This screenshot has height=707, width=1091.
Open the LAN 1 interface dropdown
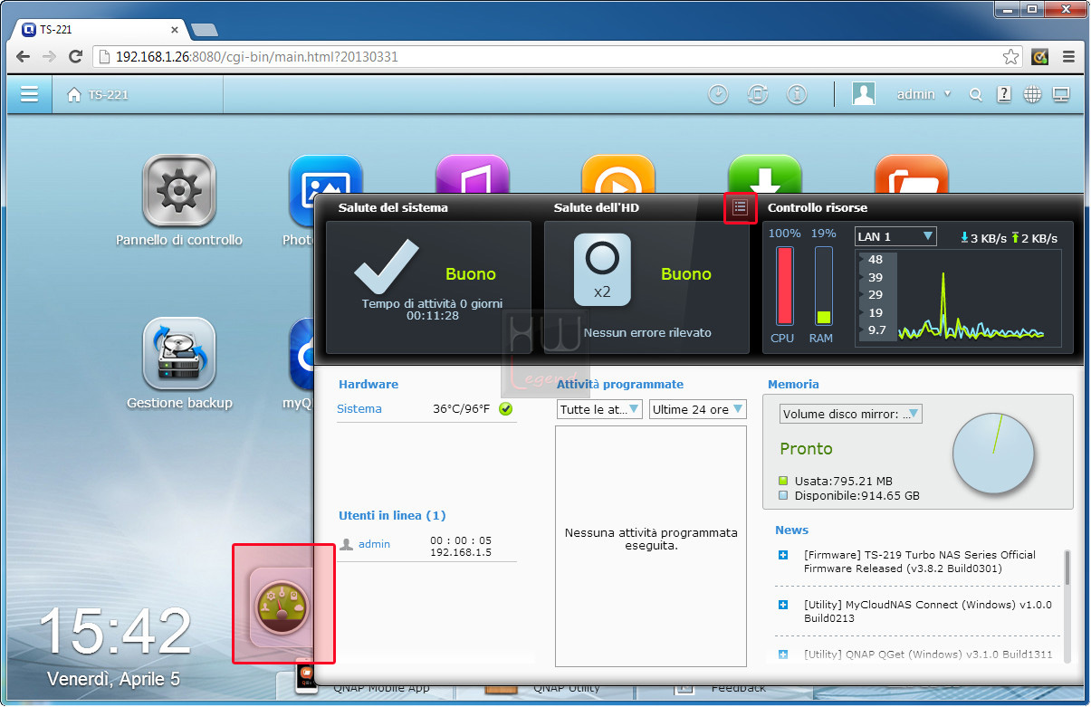pyautogui.click(x=895, y=236)
